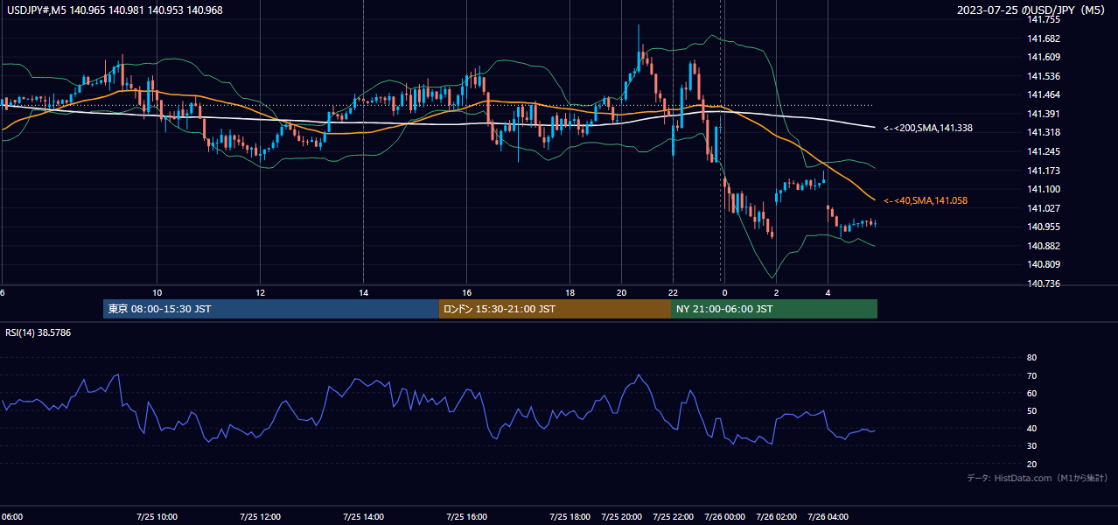Click RSI scale value 60
The image size is (1118, 525).
coord(1031,393)
